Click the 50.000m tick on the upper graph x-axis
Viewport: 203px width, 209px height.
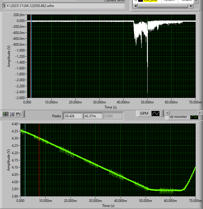point(147,102)
